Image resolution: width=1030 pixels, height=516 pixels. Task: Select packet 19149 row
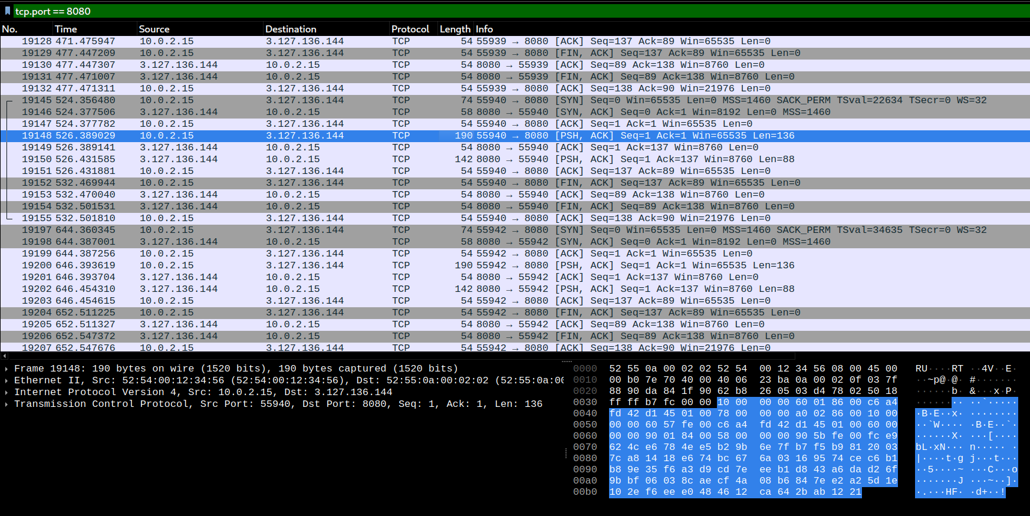(x=515, y=147)
